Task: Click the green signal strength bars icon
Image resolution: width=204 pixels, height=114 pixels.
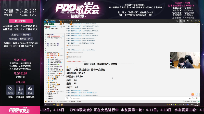Action: [199, 102]
